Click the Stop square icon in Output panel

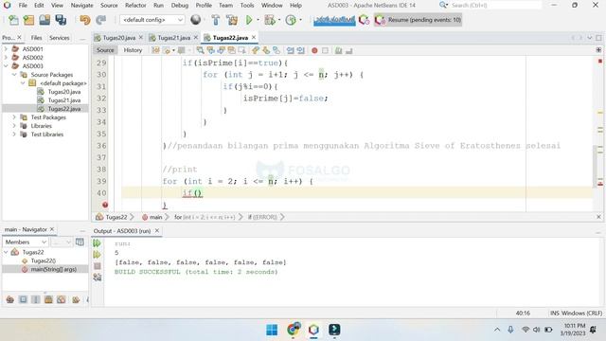[x=98, y=266]
